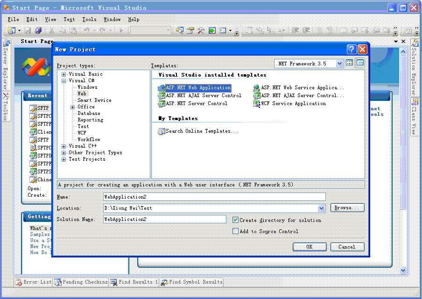The width and height of the screenshot is (422, 299).
Task: Open Toolbox toolbar icon
Action: 201,30
